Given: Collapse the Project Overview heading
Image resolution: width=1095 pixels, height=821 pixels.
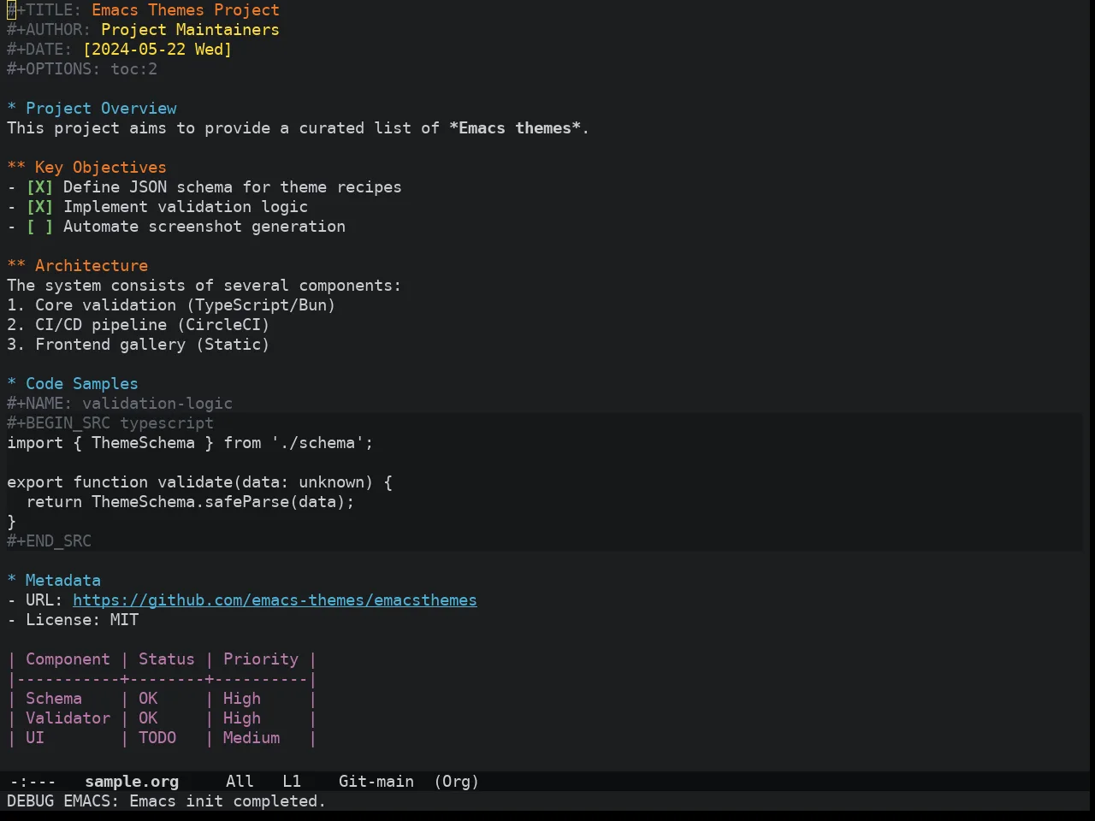Looking at the screenshot, I should (x=92, y=109).
